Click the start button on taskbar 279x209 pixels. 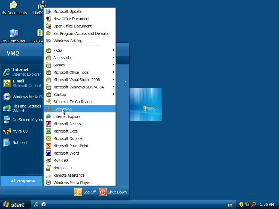pyautogui.click(x=15, y=205)
